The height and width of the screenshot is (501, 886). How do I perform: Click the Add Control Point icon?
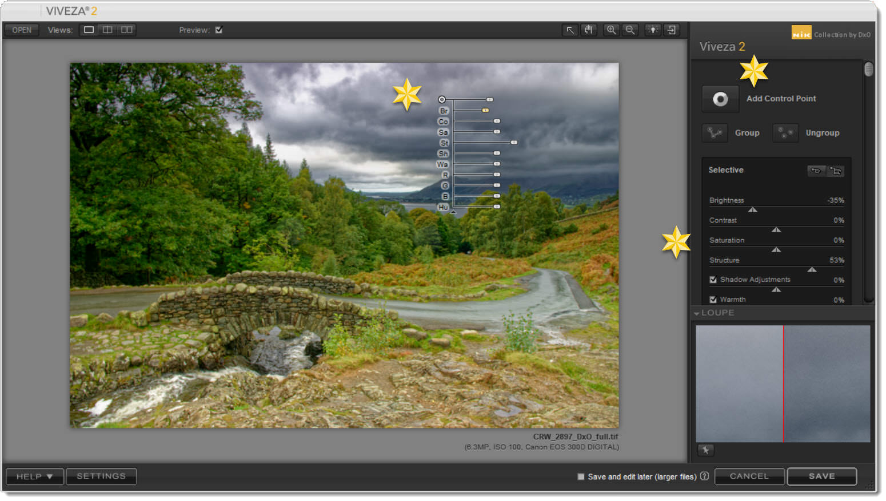pos(720,99)
